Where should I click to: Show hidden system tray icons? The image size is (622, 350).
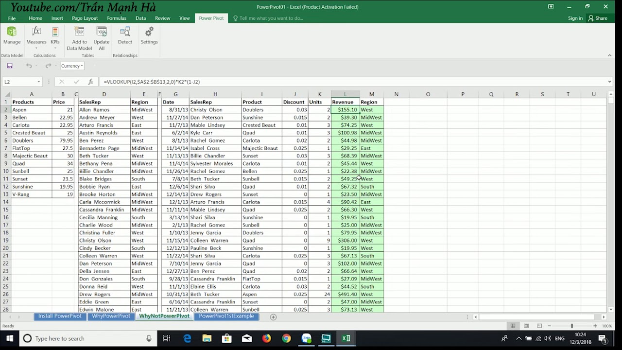518,338
